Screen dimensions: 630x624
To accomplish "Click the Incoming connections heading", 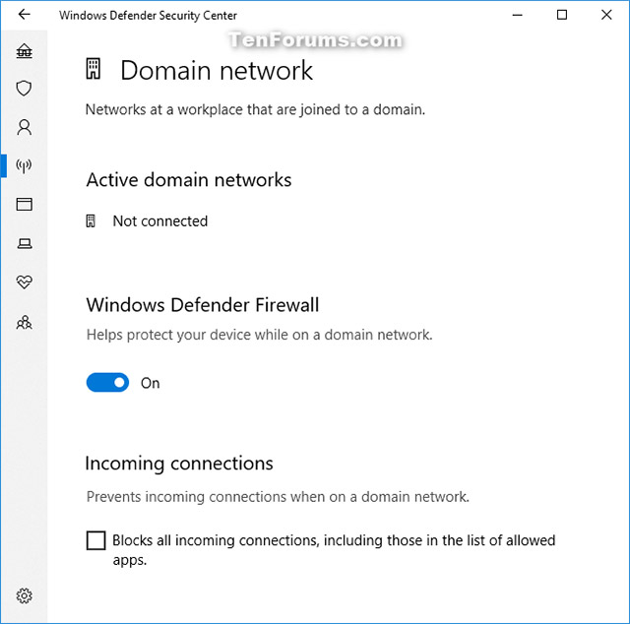I will click(179, 464).
